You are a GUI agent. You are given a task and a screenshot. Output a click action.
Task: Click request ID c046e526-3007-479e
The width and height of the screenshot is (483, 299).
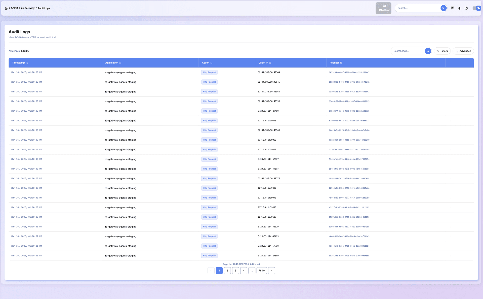pos(349,236)
